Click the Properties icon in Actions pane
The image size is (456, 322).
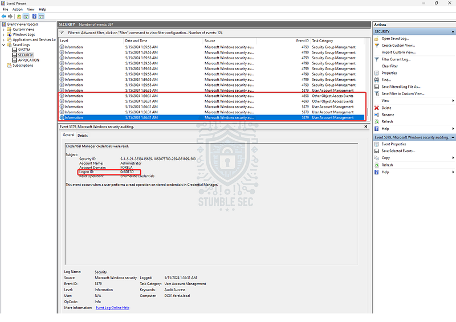[x=377, y=73]
